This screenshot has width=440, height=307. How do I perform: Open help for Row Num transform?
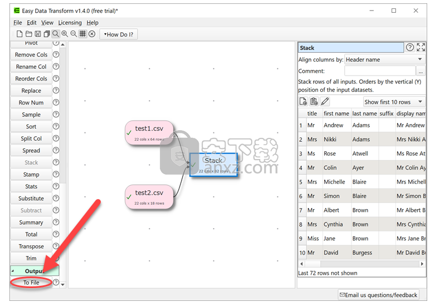click(x=56, y=102)
